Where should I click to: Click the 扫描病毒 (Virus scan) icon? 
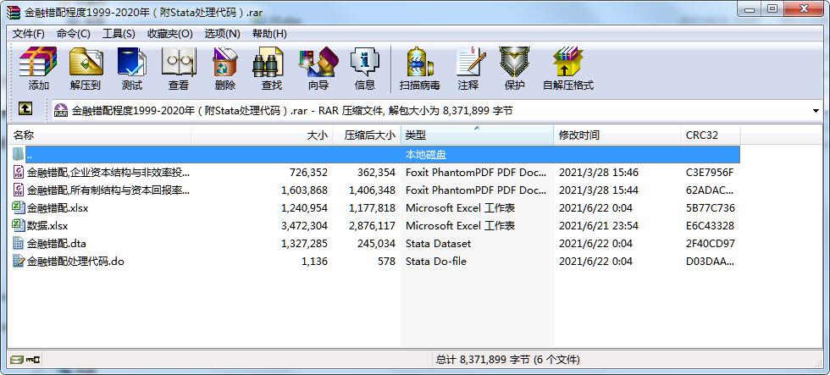click(420, 62)
